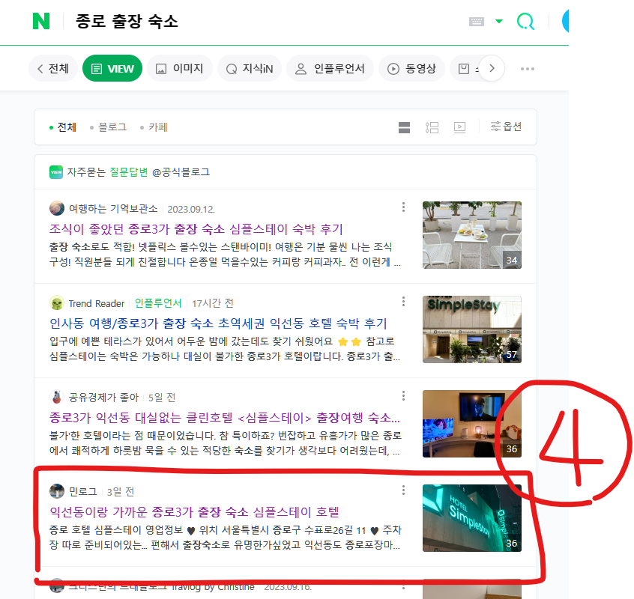634x599 pixels.
Task: Select the 전체 filter option
Action: click(x=63, y=127)
